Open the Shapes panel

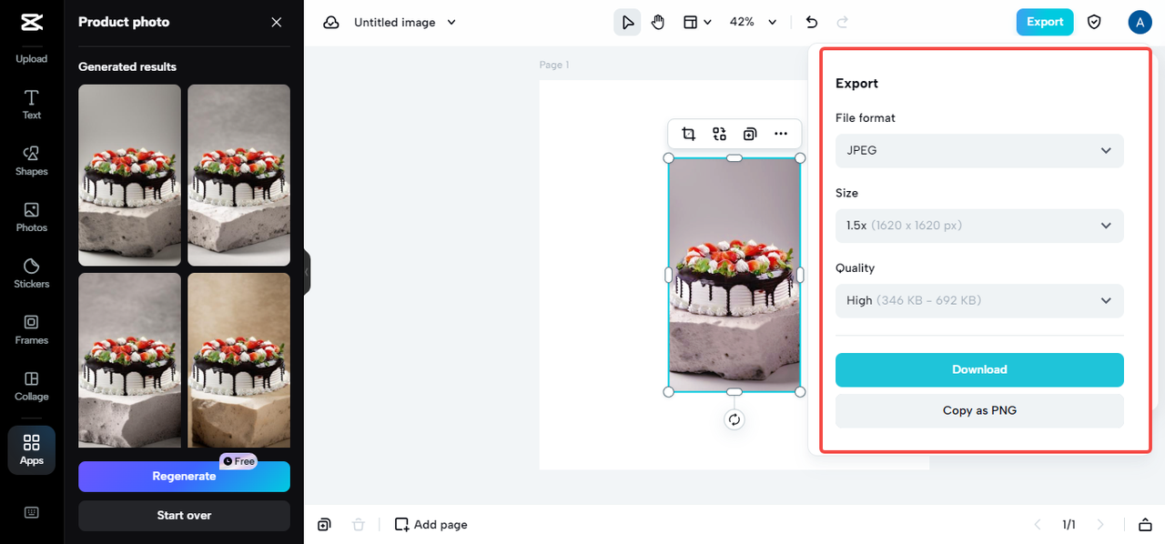click(x=31, y=161)
